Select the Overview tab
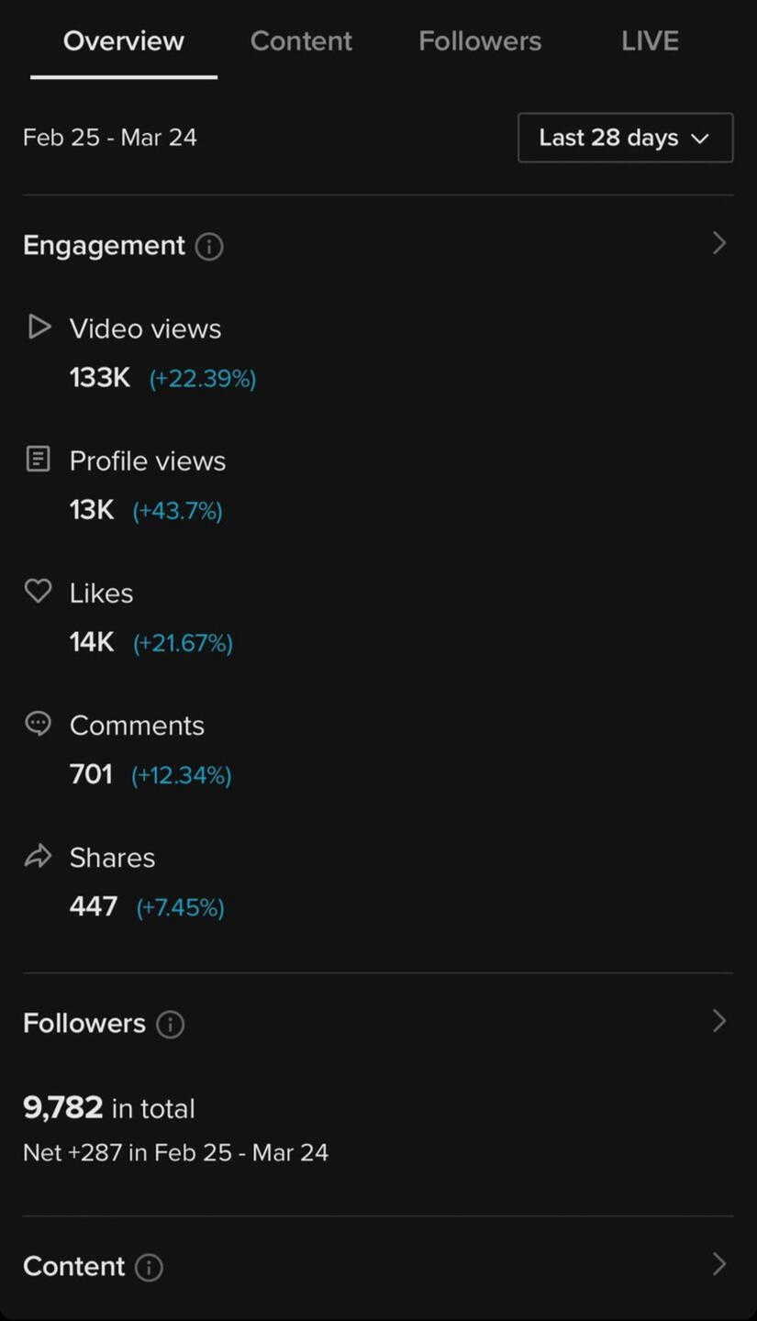Image resolution: width=757 pixels, height=1321 pixels. (124, 41)
